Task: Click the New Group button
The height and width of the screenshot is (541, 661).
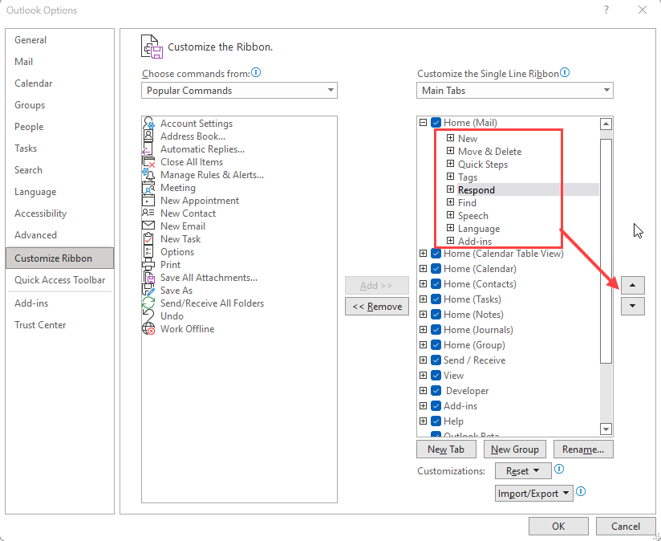Action: pyautogui.click(x=515, y=449)
